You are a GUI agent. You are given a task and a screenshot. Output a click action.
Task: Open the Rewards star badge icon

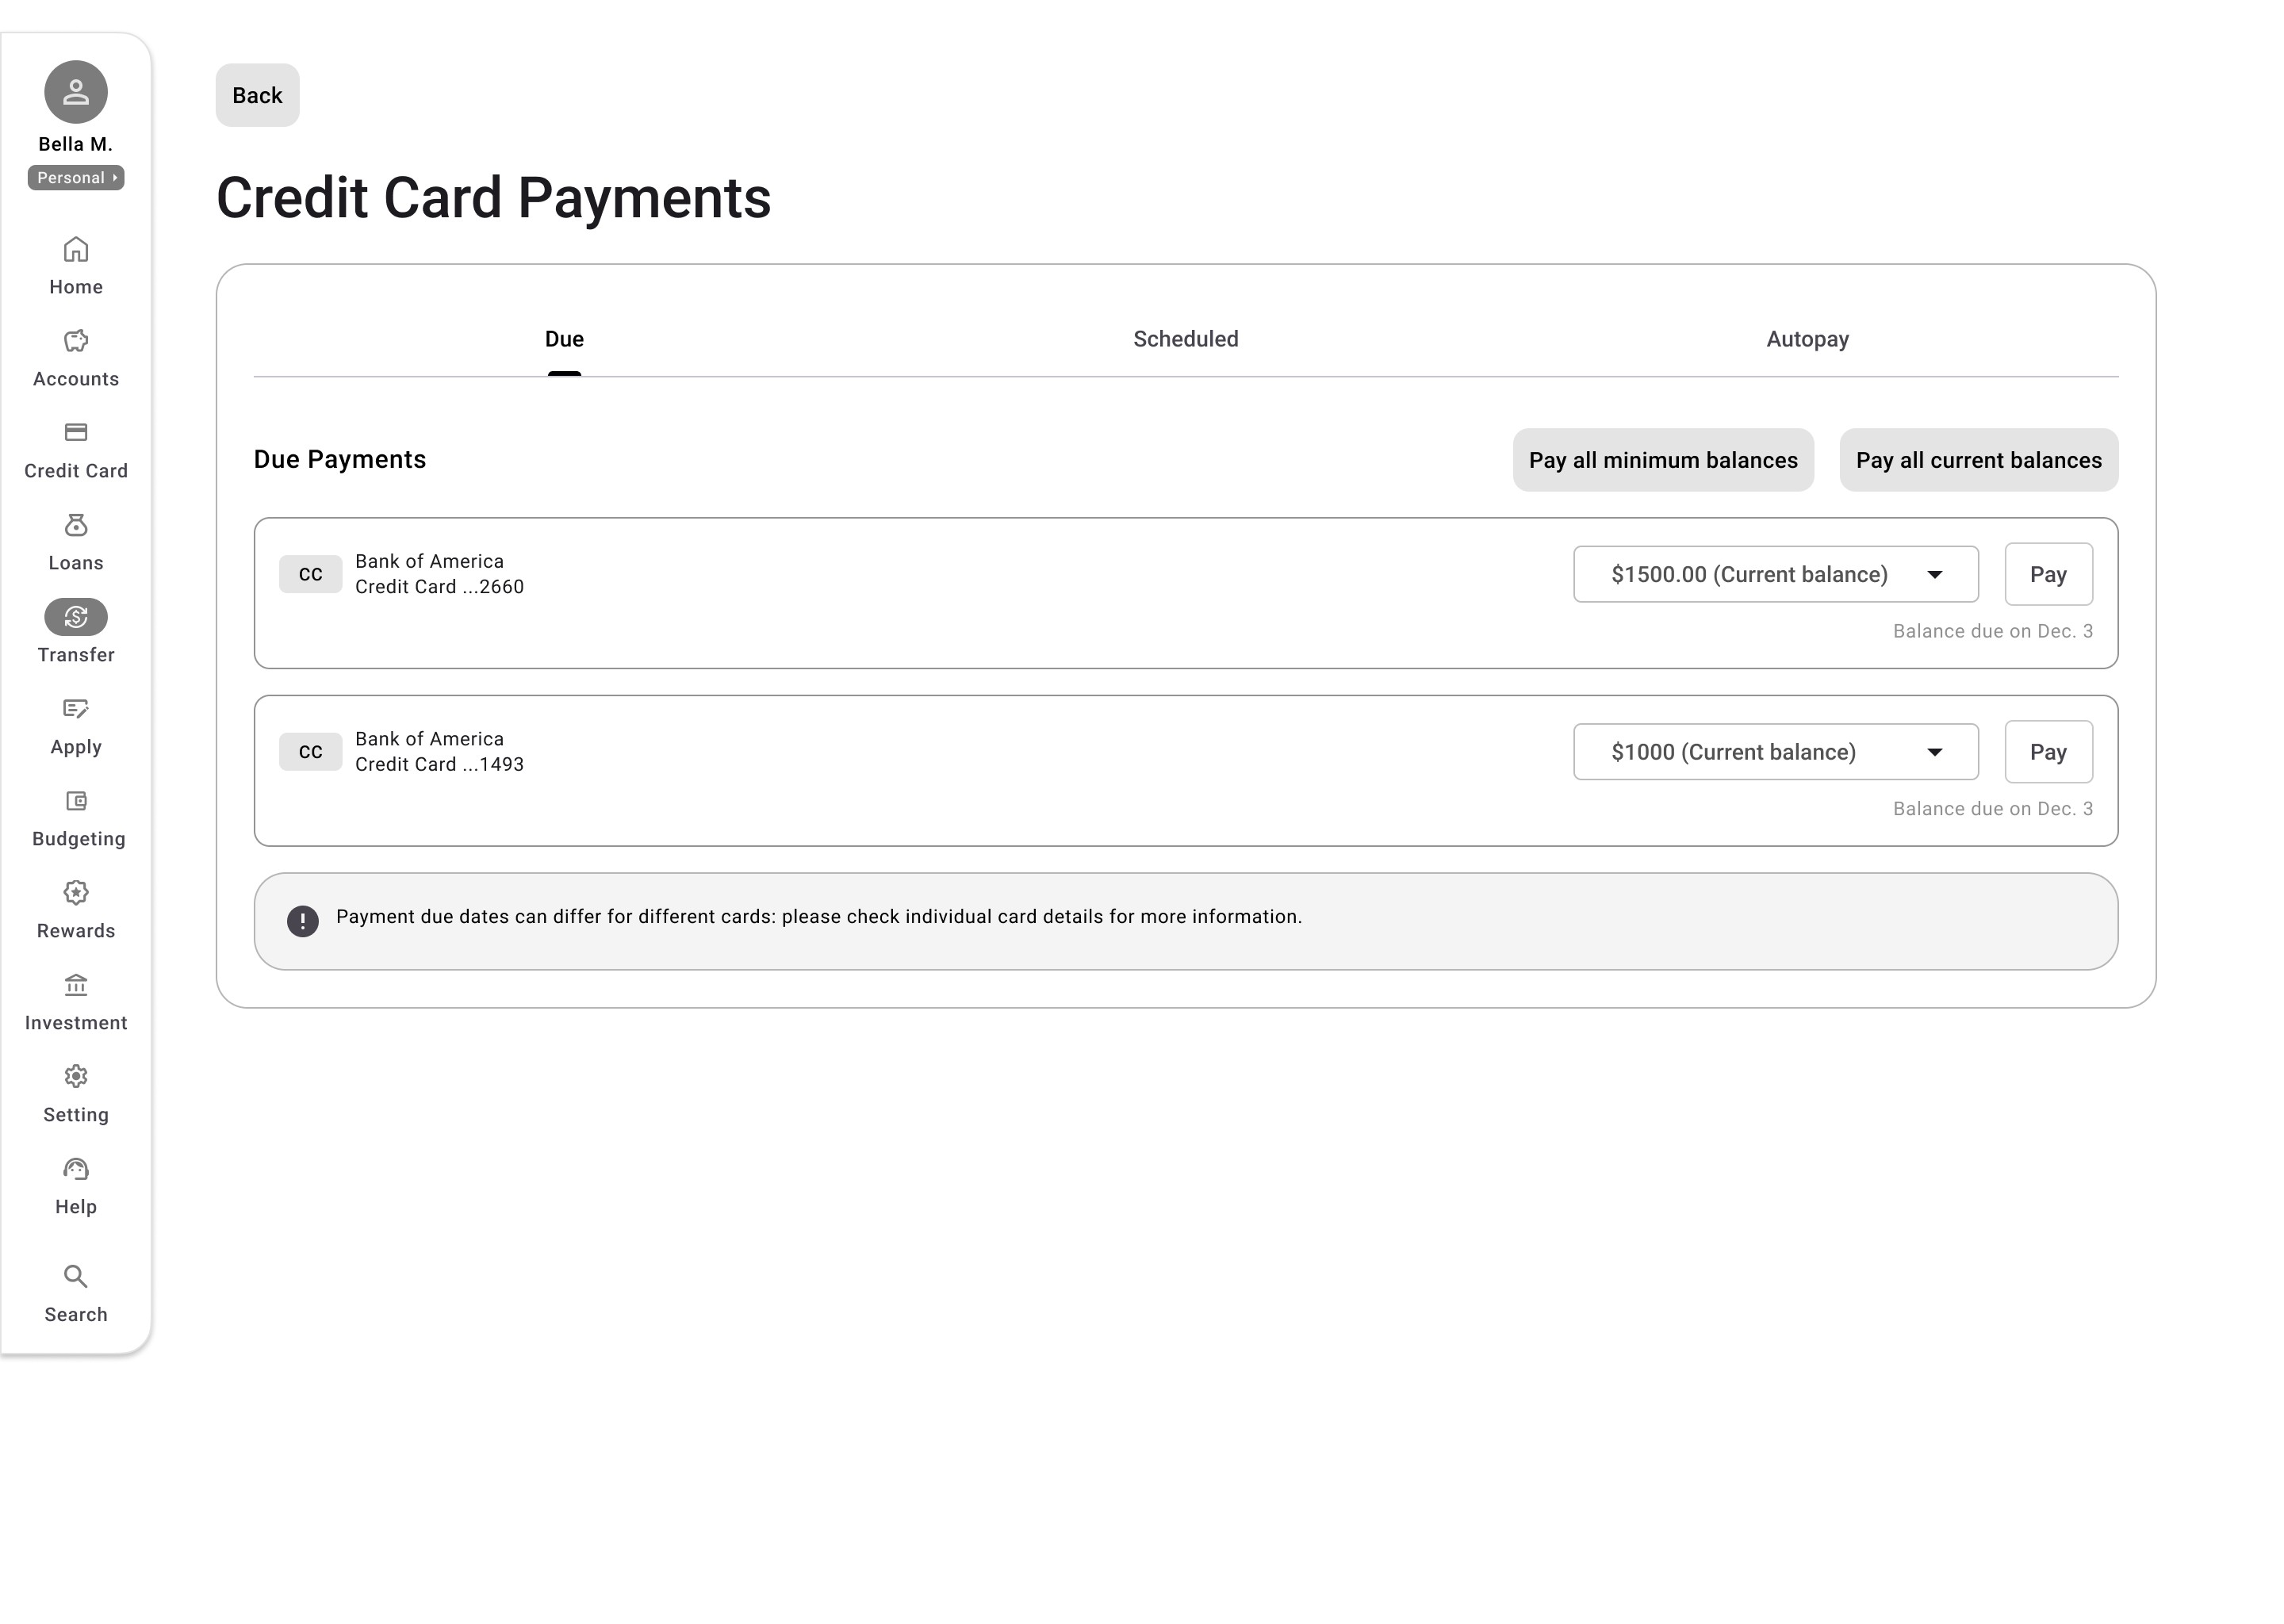[x=76, y=893]
